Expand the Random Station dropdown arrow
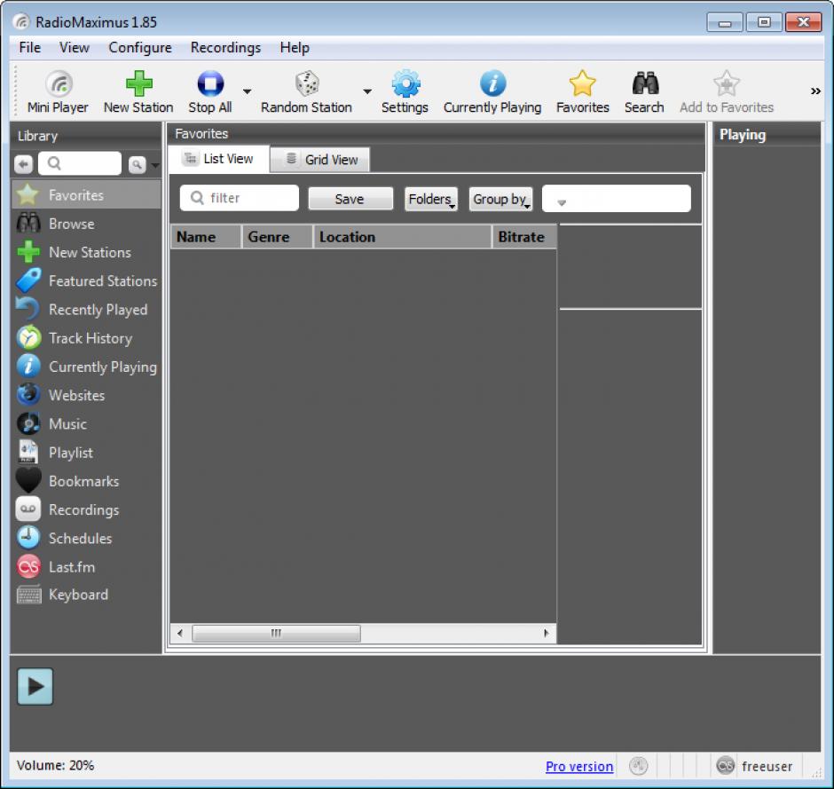The height and width of the screenshot is (789, 834). pyautogui.click(x=367, y=91)
